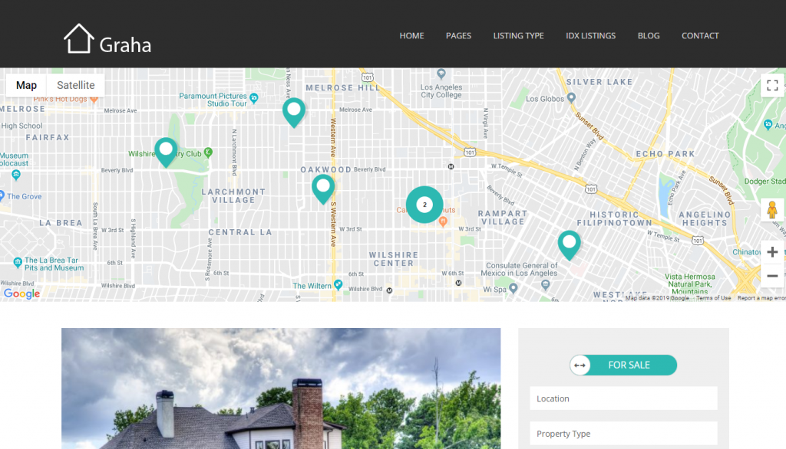Click the map pin in Historic Filipinotown
The height and width of the screenshot is (449, 786).
coord(569,243)
